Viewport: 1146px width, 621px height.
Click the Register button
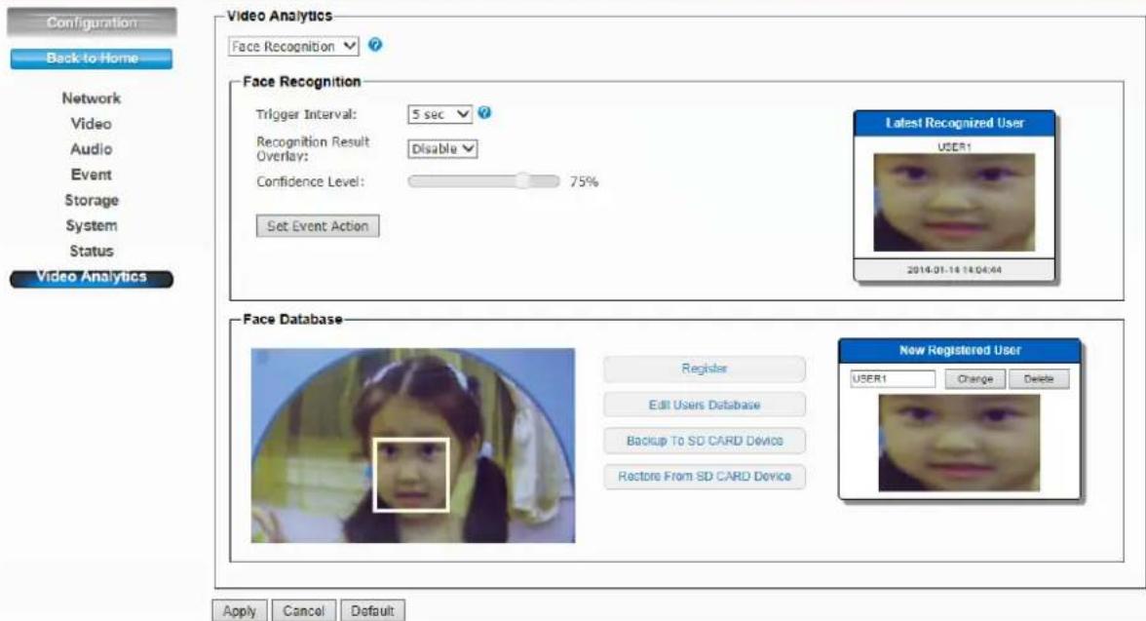(x=705, y=369)
